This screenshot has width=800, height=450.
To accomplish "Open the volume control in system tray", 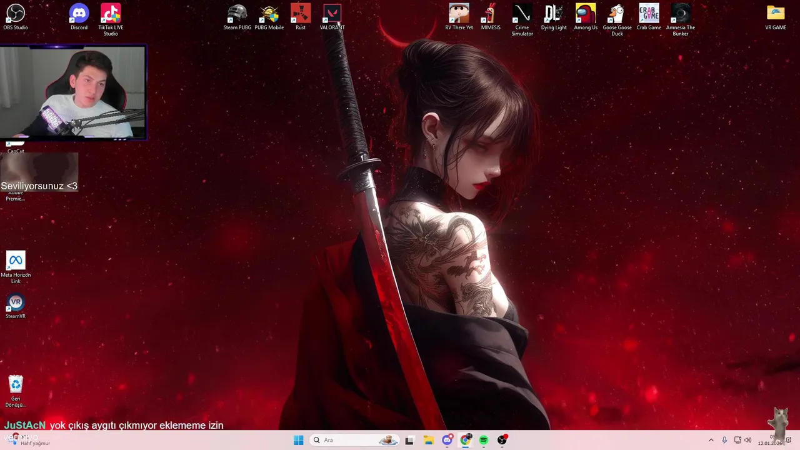I will (748, 440).
